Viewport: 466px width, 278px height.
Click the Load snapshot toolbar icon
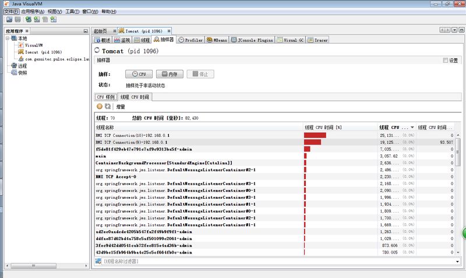pyautogui.click(x=9, y=19)
